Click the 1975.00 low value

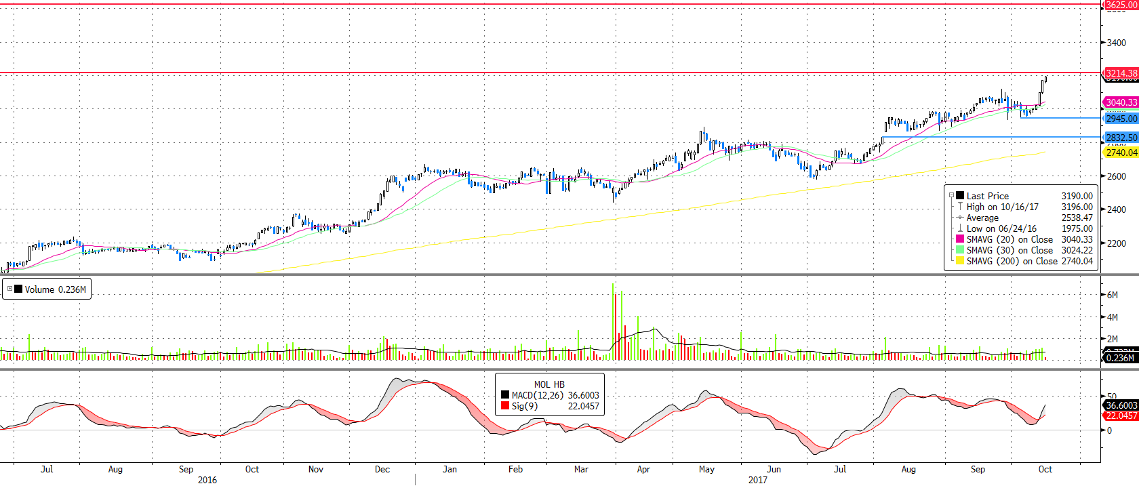pos(1077,228)
